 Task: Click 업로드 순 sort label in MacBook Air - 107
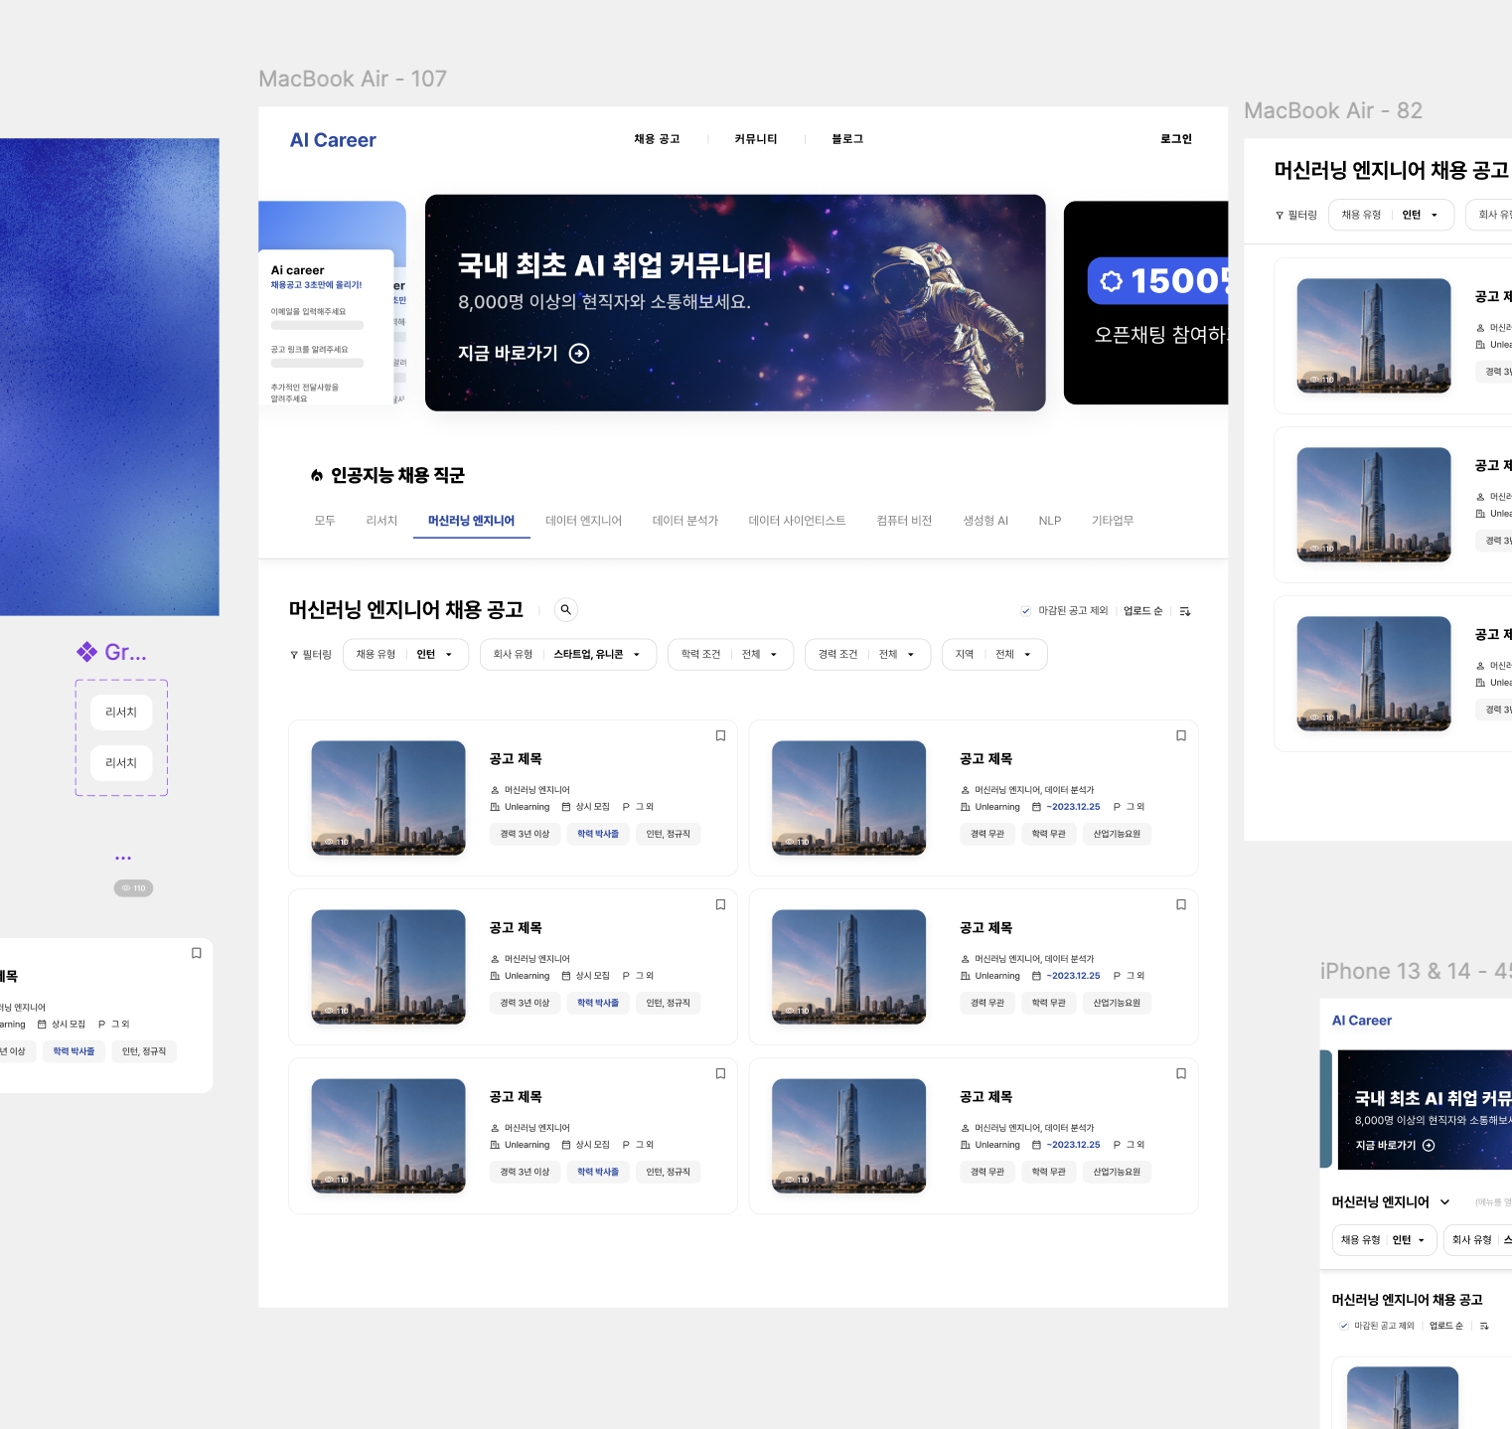(1142, 611)
